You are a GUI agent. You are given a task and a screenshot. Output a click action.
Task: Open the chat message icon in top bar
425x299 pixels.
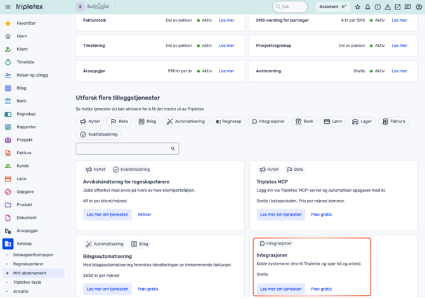point(408,7)
